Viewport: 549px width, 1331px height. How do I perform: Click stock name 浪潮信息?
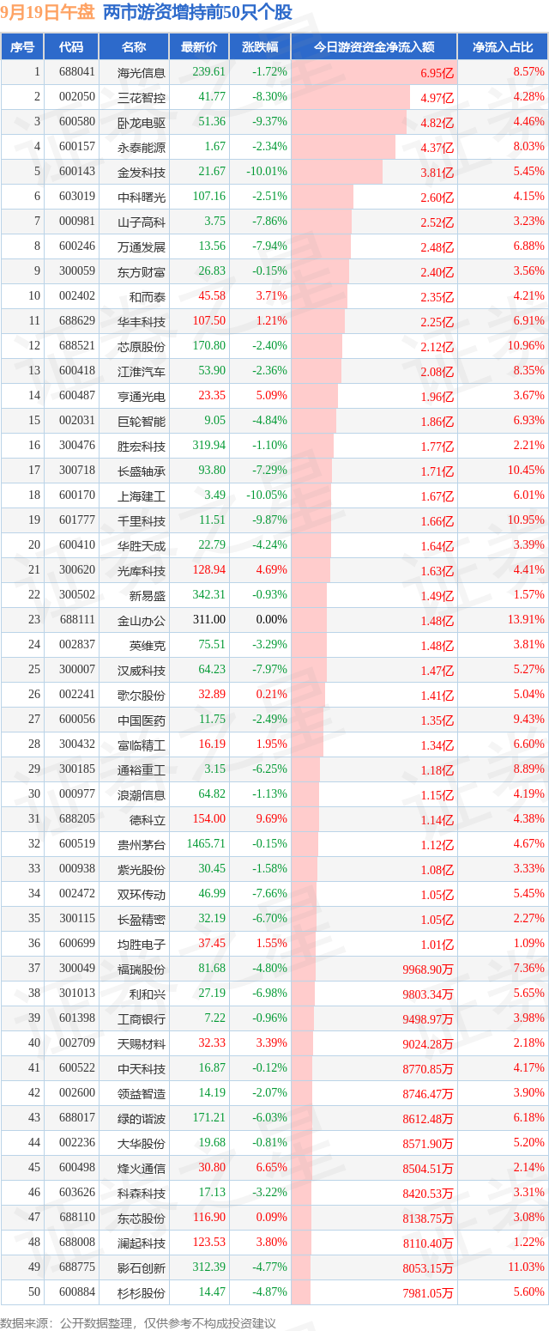142,795
